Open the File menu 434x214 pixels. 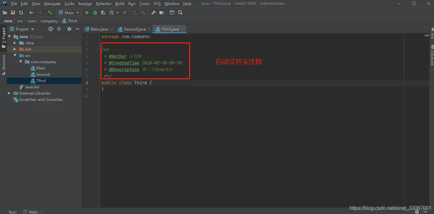(14, 3)
